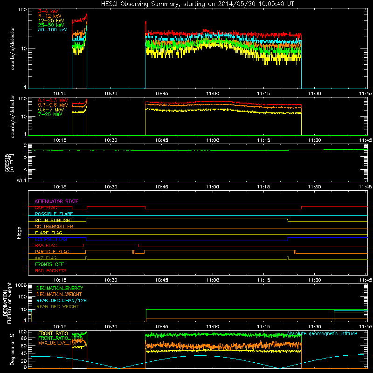
Task: Click the HESSI Observing Summary title
Action: point(197,4)
